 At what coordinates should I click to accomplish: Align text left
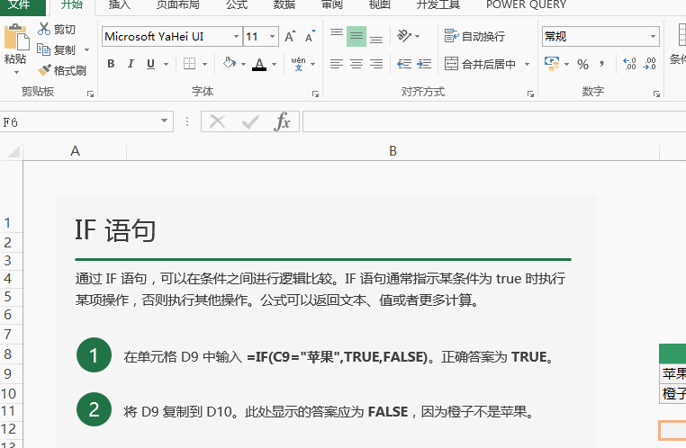337,64
